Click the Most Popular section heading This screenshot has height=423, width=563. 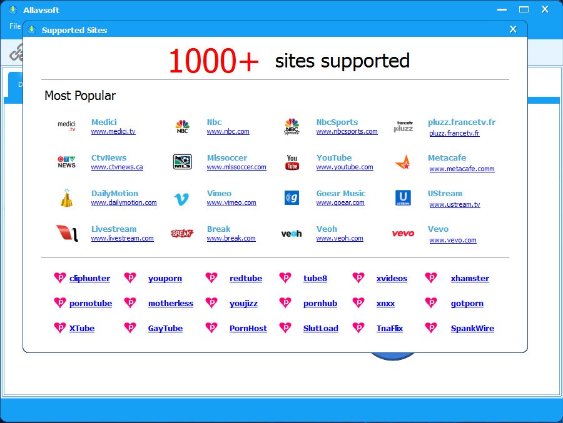coord(79,96)
